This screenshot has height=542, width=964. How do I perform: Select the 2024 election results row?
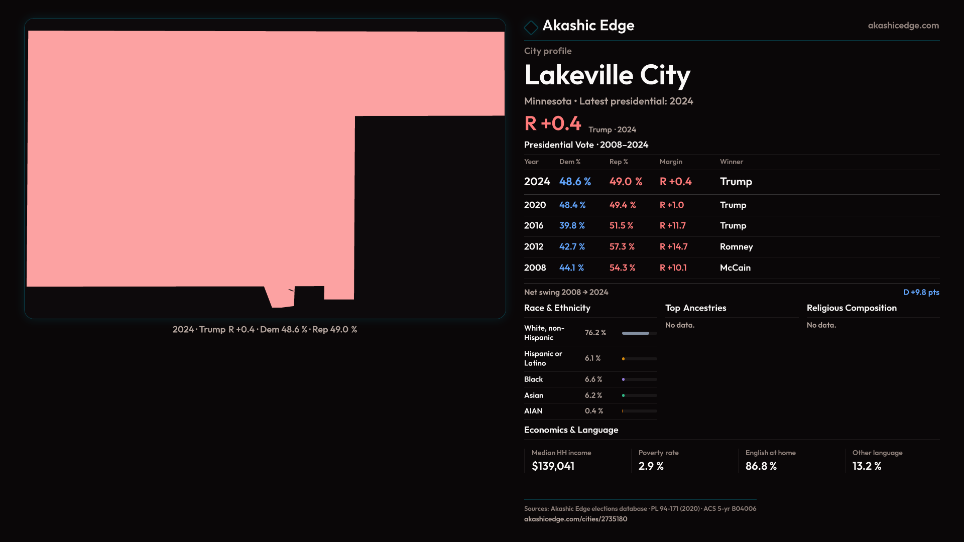pyautogui.click(x=638, y=182)
